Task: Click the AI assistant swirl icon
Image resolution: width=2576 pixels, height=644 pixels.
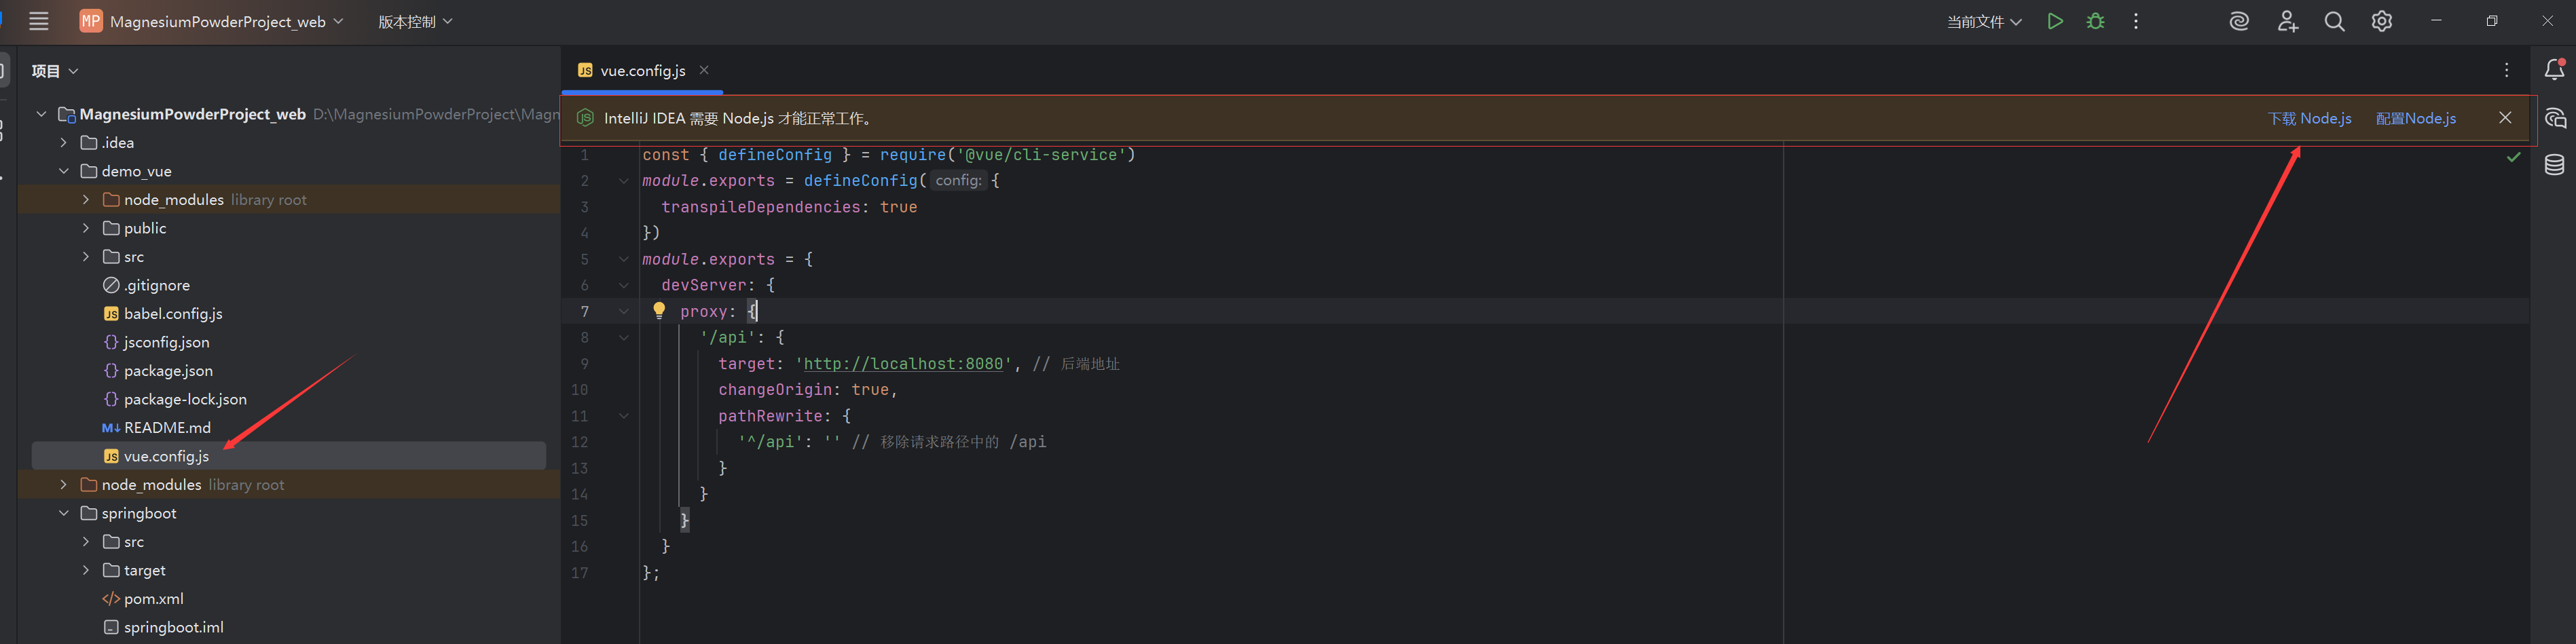Action: click(2239, 21)
